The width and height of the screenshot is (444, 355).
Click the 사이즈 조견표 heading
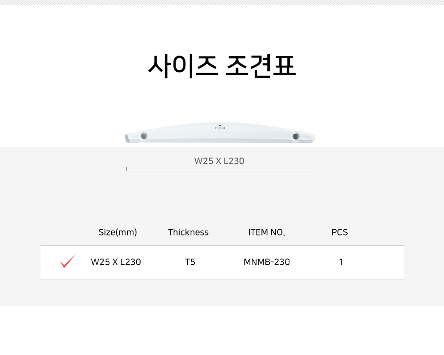click(x=222, y=66)
